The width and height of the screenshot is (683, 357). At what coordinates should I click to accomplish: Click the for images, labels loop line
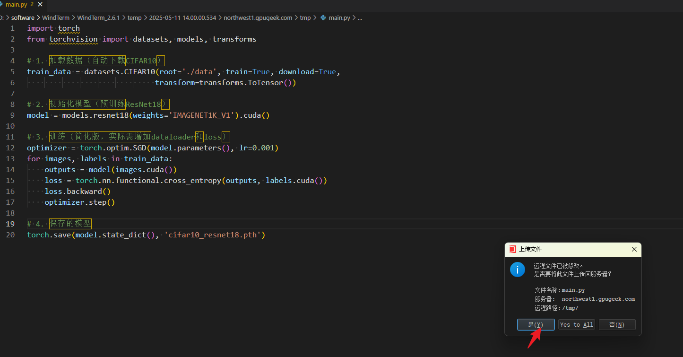coord(100,159)
